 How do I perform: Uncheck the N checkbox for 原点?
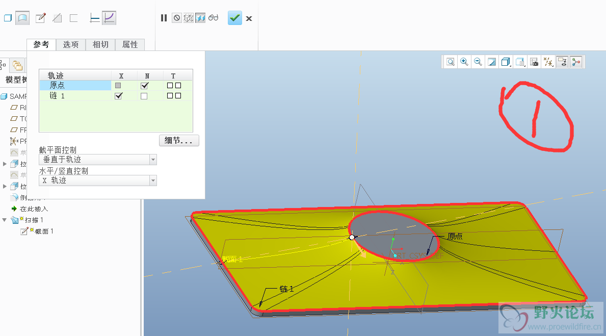tap(145, 86)
